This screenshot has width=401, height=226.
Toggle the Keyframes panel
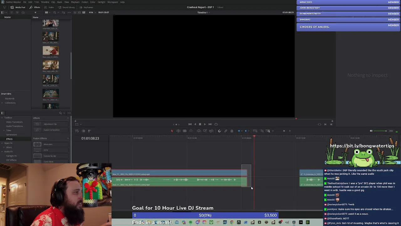click(x=86, y=7)
